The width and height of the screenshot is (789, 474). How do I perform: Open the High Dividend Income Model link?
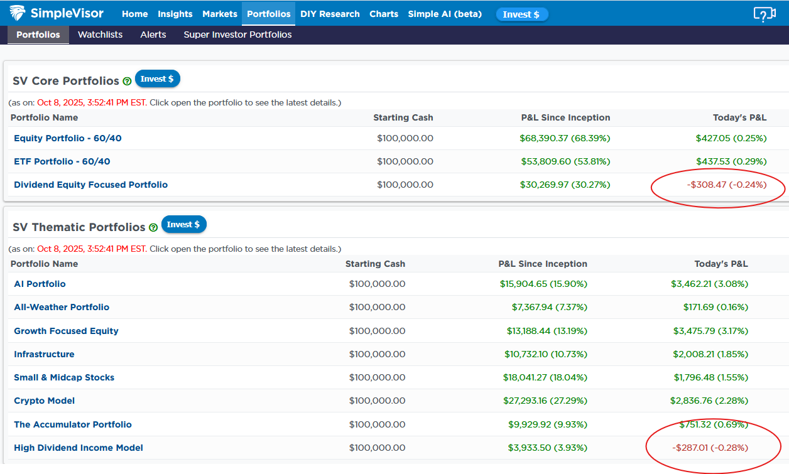point(79,448)
